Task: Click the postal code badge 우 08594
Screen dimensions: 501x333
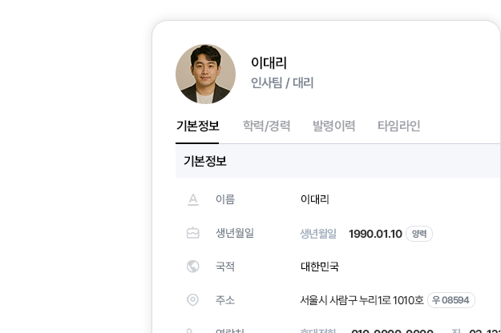Action: [451, 300]
